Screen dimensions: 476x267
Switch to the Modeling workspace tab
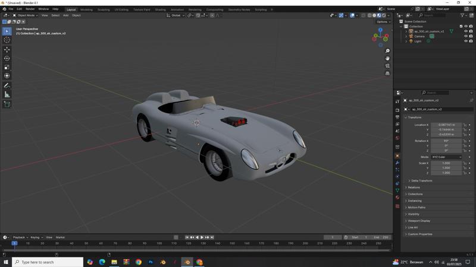tap(86, 9)
